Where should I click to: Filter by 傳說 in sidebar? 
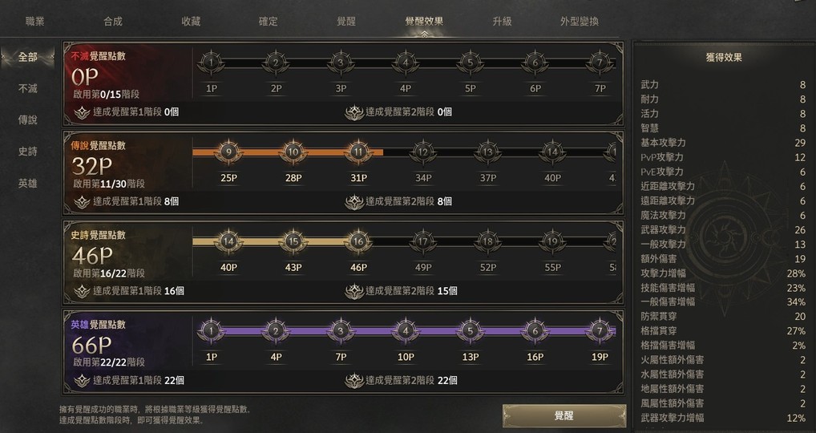coord(28,120)
